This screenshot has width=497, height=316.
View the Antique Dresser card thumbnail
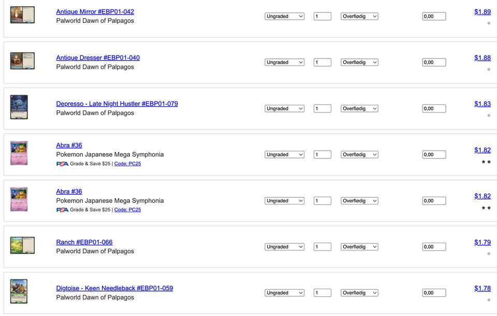[22, 61]
